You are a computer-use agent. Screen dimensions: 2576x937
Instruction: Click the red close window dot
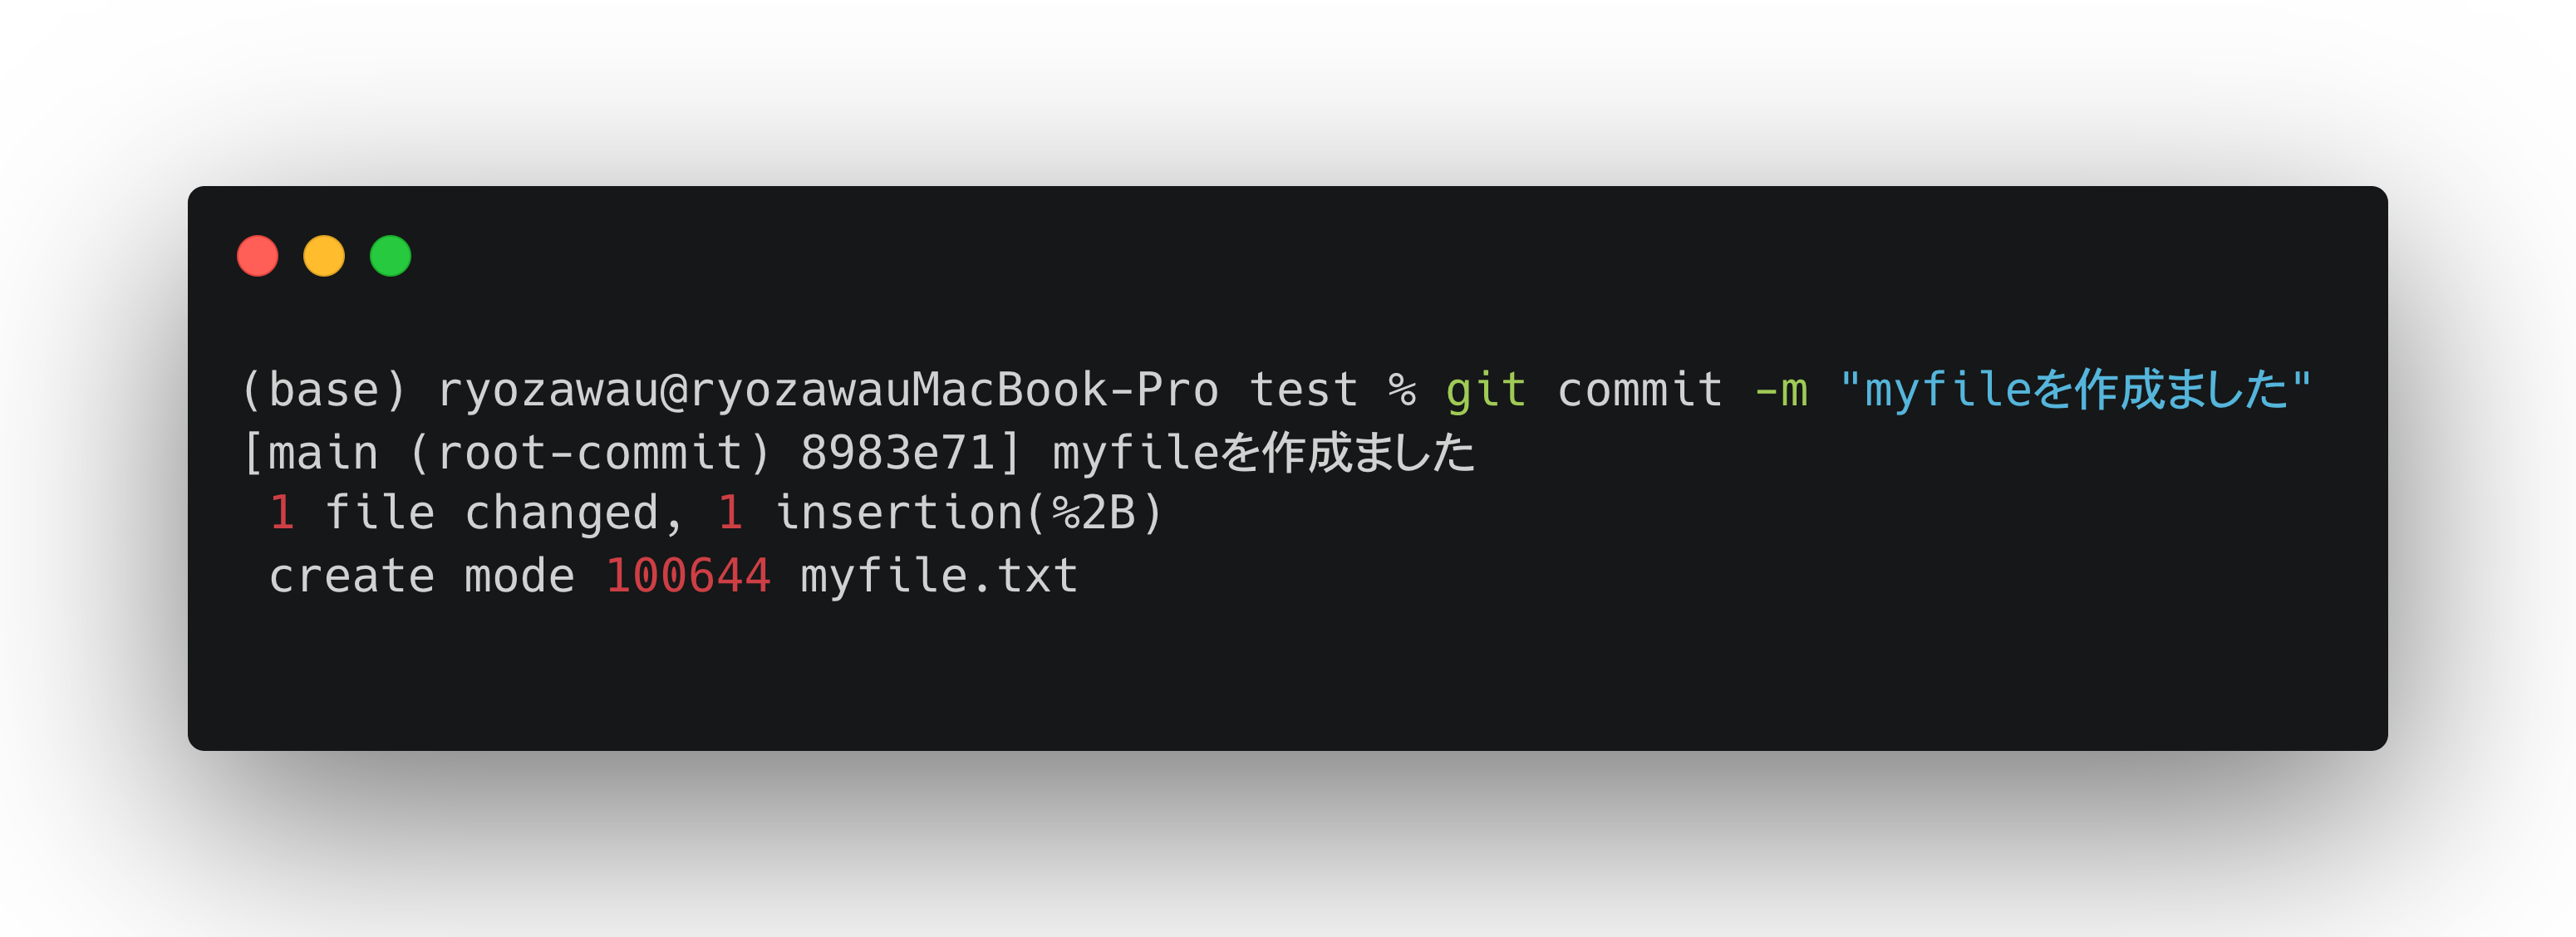click(x=257, y=256)
